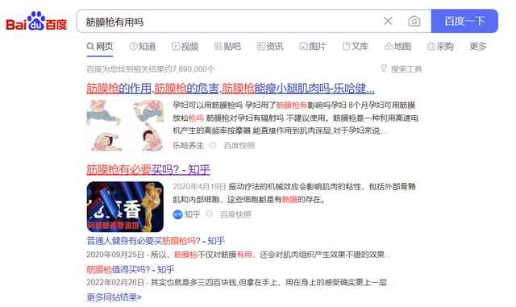This screenshot has width=516, height=307.
Task: Open camera image search icon
Action: pos(414,21)
